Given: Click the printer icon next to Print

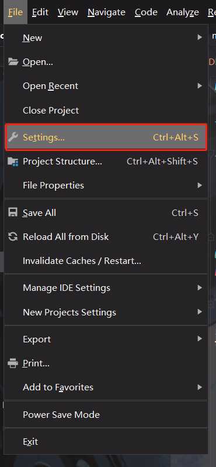Looking at the screenshot, I should pyautogui.click(x=13, y=363).
